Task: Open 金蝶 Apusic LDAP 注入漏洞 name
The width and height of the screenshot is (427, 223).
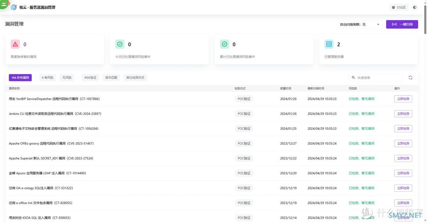Action: point(47,173)
